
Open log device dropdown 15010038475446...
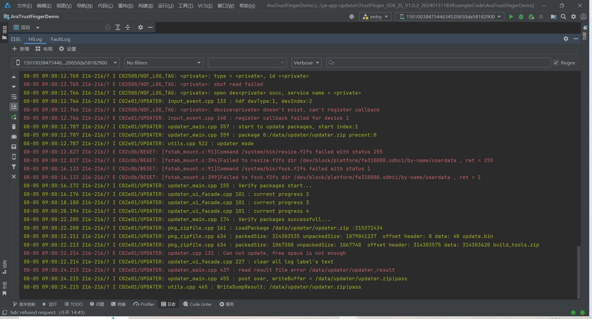(66, 63)
